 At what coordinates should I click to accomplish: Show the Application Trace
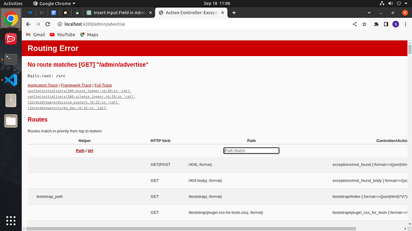point(42,85)
